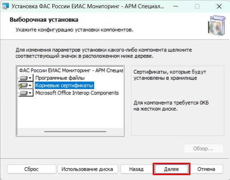Image resolution: width=230 pixels, height=180 pixels.
Task: Click the Выборочная установка heading
Action: point(44,19)
